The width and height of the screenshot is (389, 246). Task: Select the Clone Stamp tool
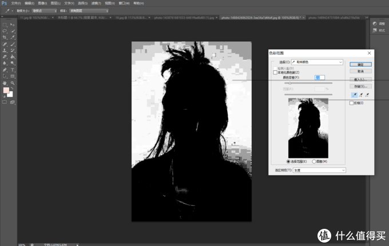pos(5,50)
